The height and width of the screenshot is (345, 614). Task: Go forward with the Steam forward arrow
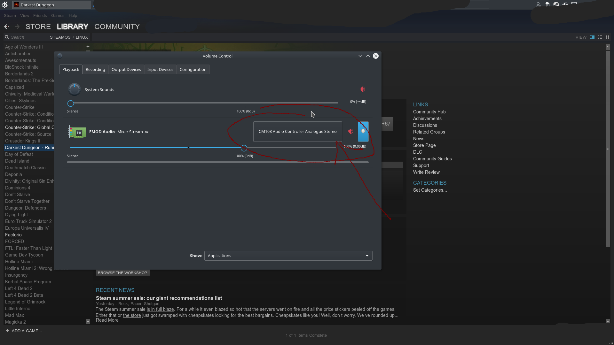point(17,27)
